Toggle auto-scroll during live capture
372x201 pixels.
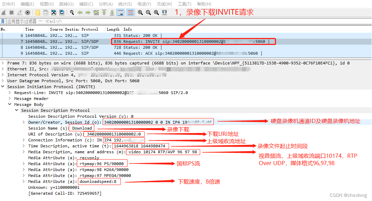(121, 13)
